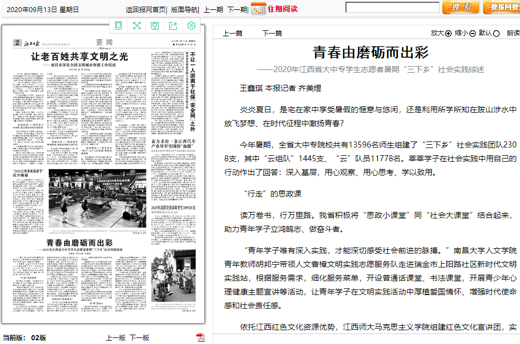Click the single page view icon
This screenshot has width=520, height=344.
click(x=118, y=25)
